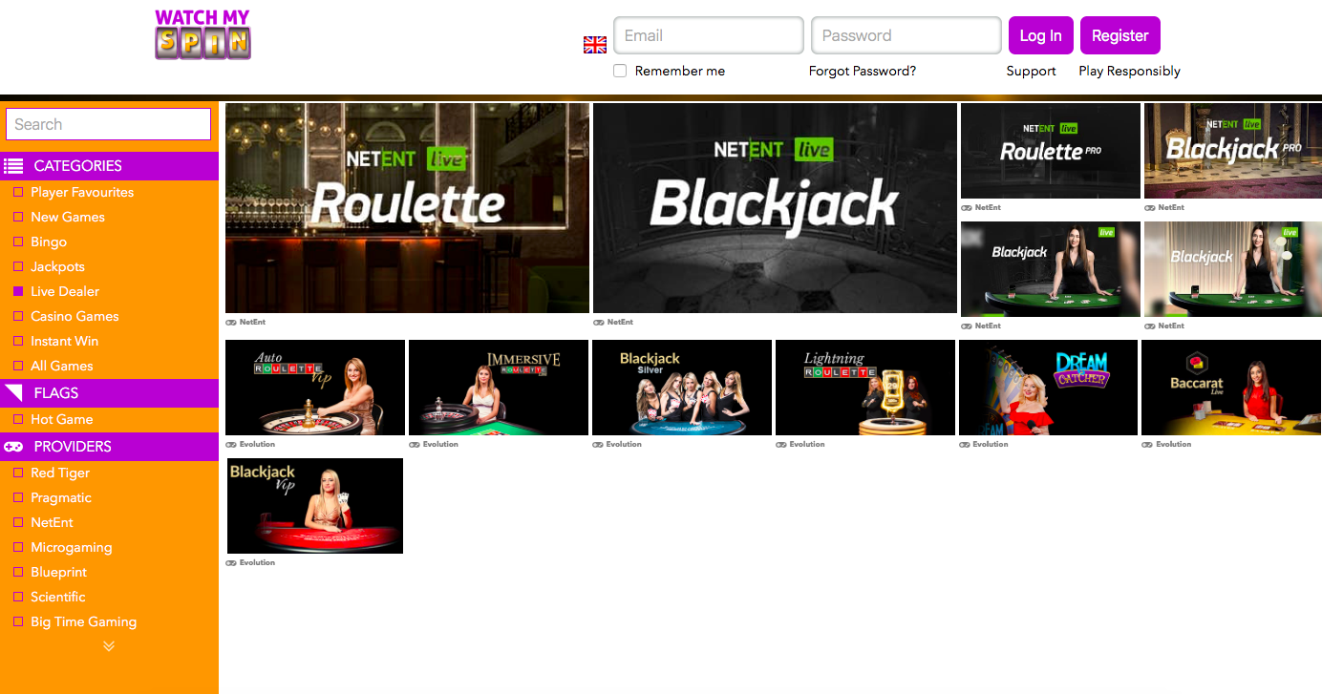Image resolution: width=1322 pixels, height=694 pixels.
Task: Select Casino Games category checkbox
Action: 18,316
